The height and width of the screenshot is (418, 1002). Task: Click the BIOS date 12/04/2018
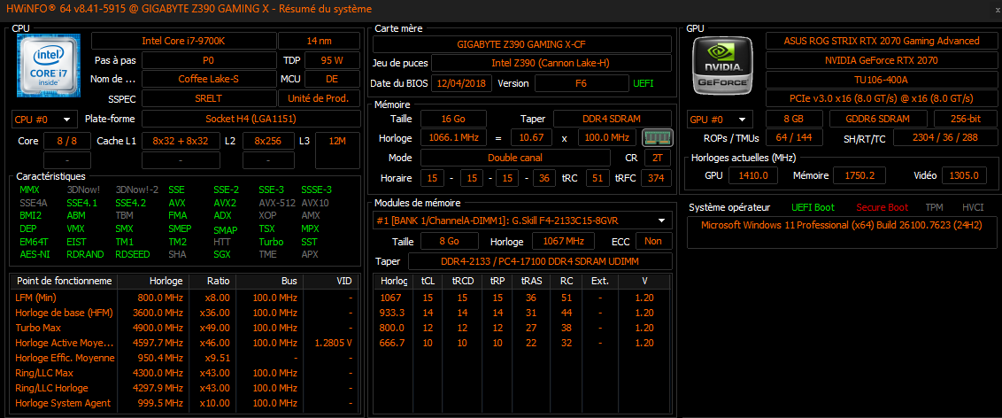tap(461, 83)
